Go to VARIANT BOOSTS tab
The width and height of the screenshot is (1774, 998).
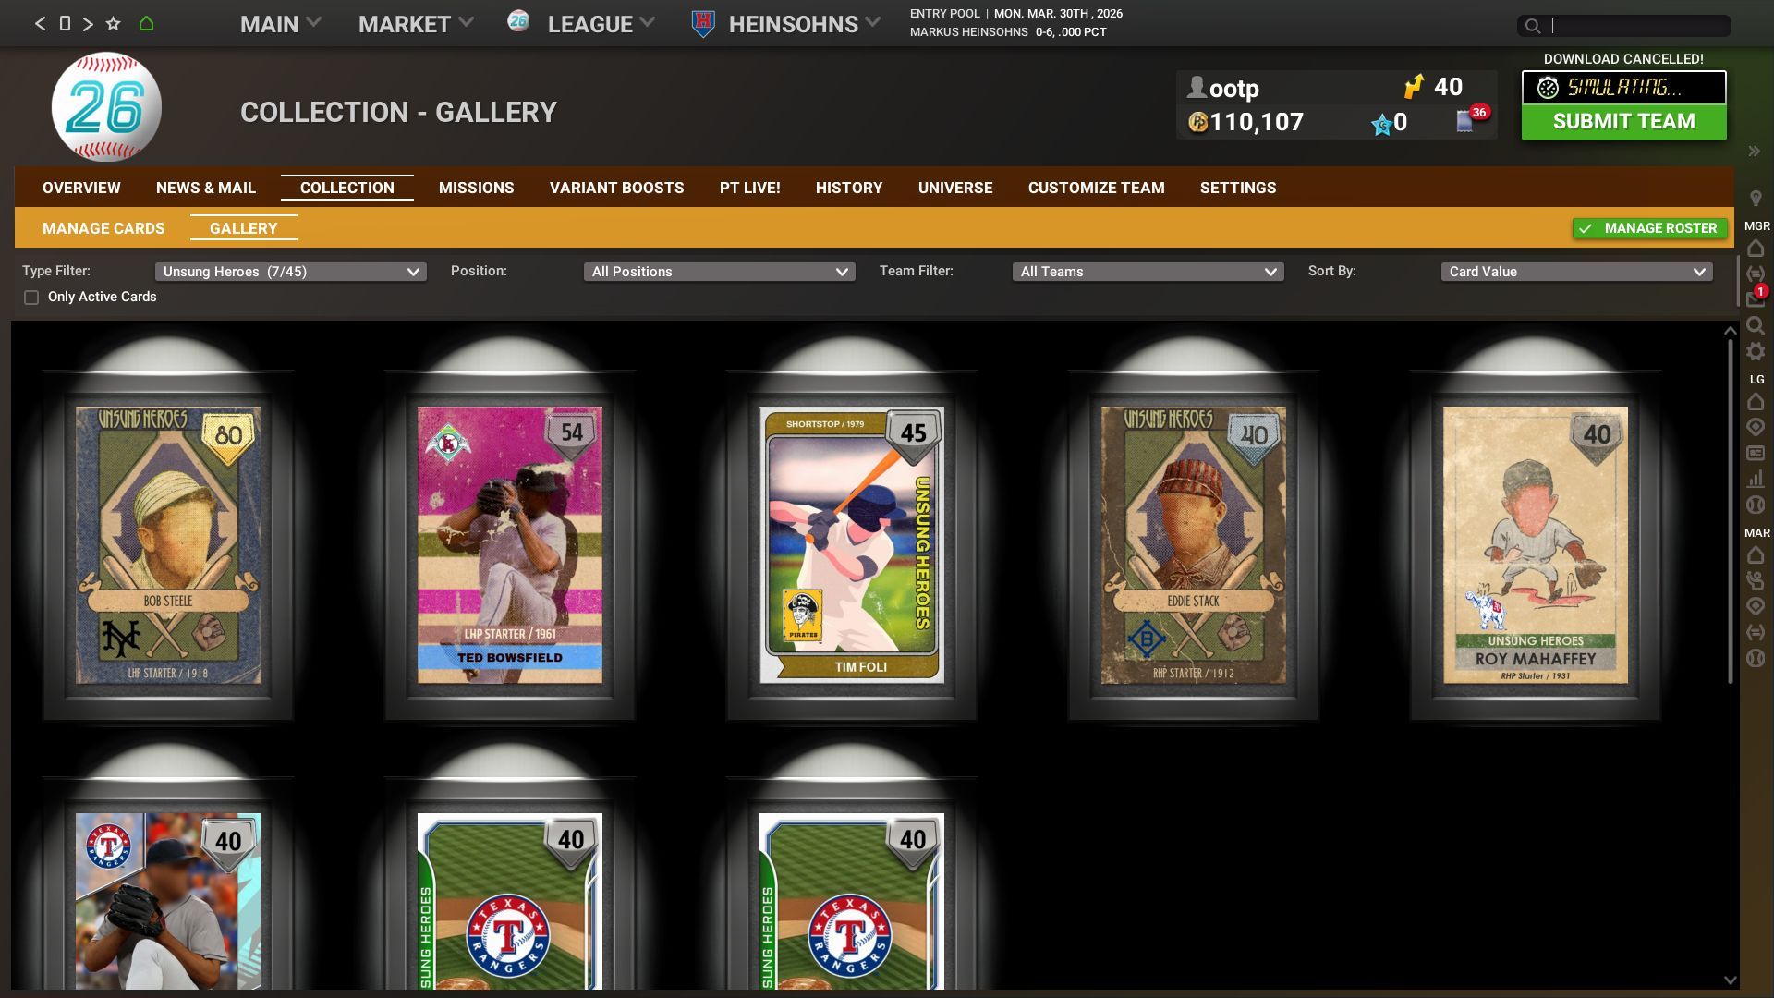point(616,188)
